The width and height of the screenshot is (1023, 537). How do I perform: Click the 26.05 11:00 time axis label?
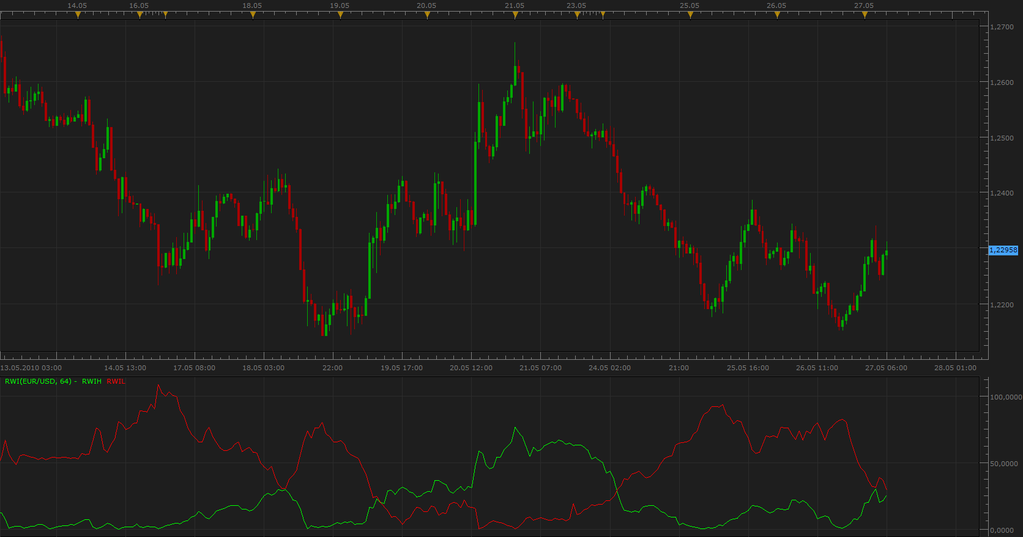817,368
